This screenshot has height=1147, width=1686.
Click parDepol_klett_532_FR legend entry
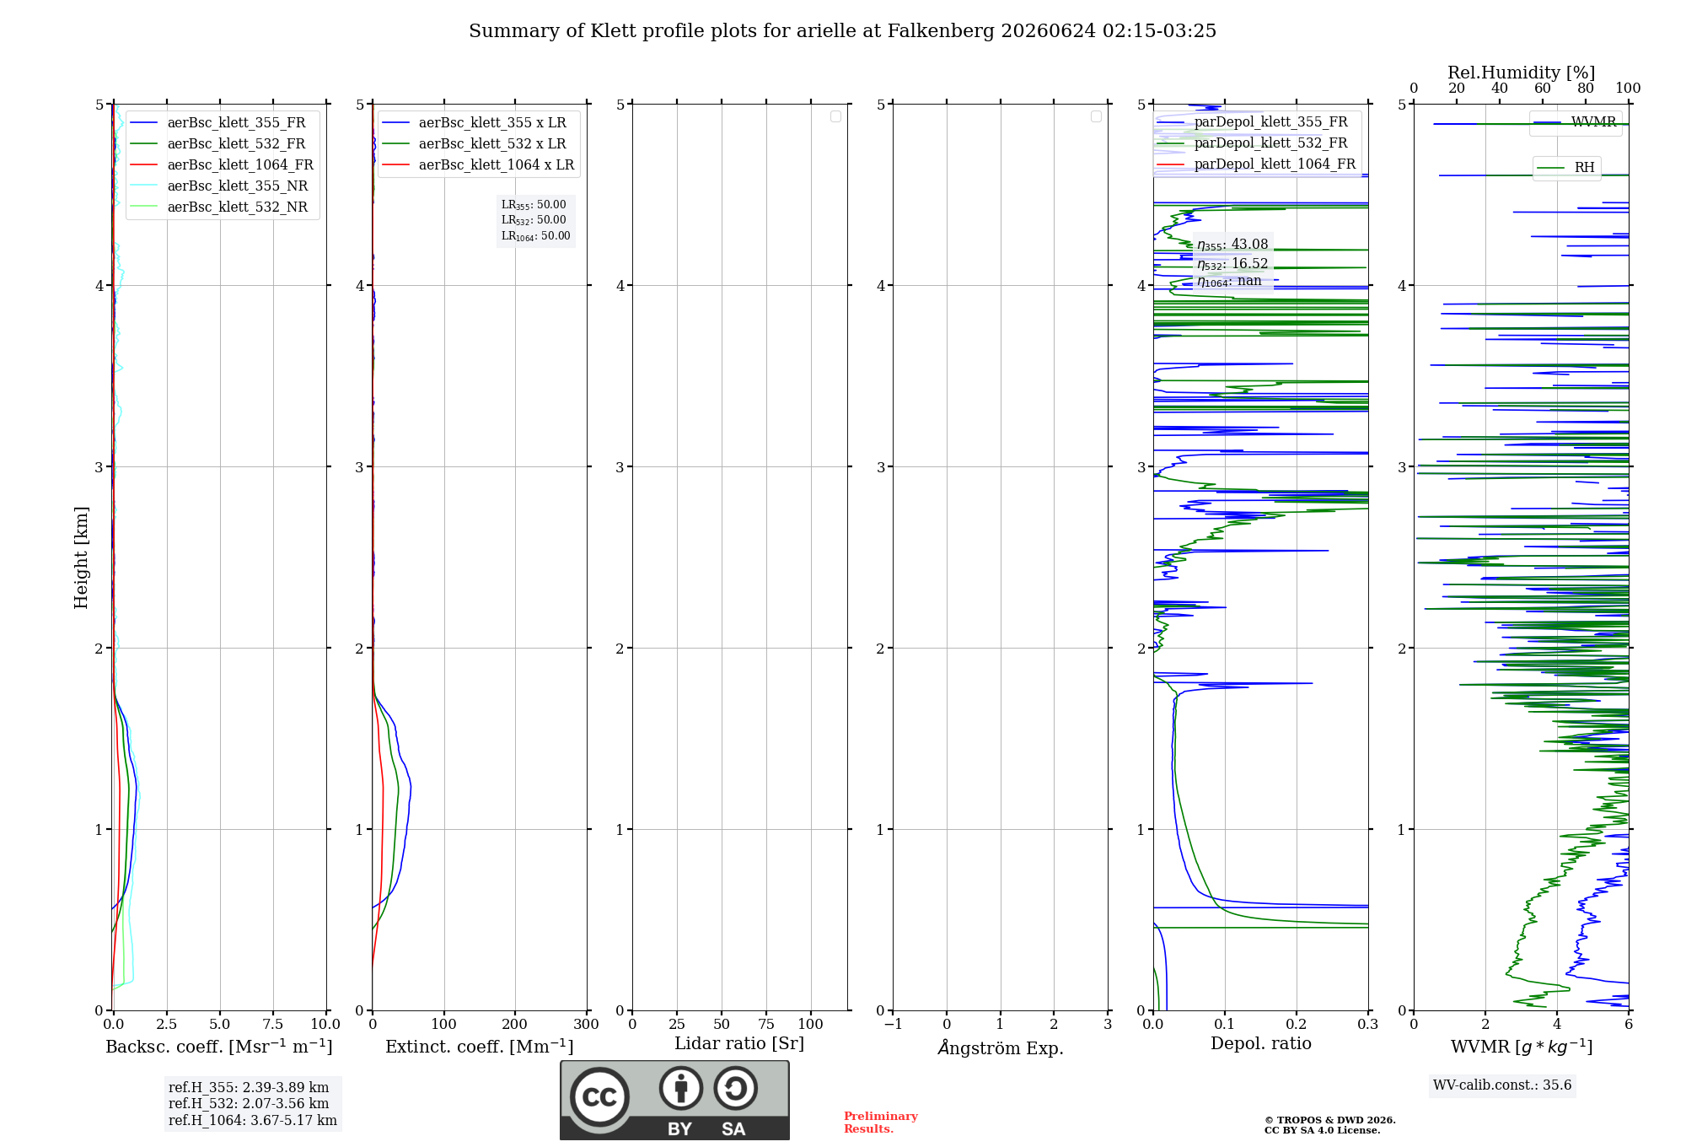1256,143
